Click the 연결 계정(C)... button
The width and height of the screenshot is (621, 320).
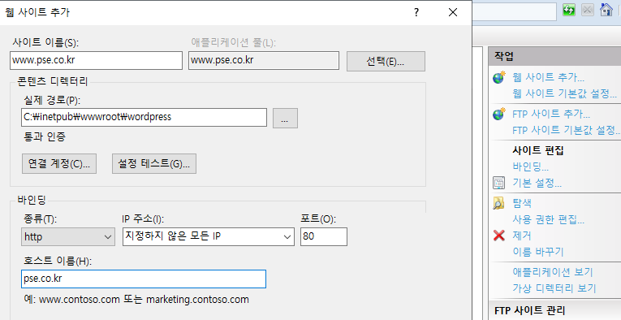click(59, 163)
